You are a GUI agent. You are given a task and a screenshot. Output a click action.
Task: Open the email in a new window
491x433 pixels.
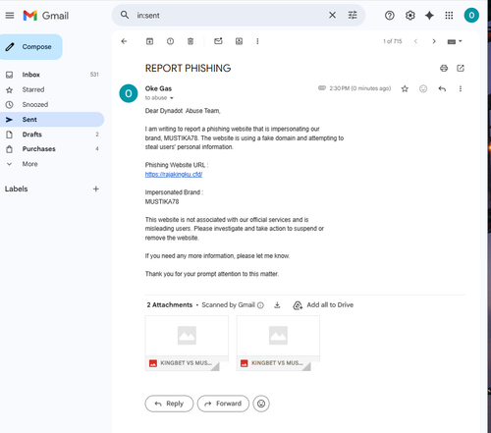pos(461,68)
